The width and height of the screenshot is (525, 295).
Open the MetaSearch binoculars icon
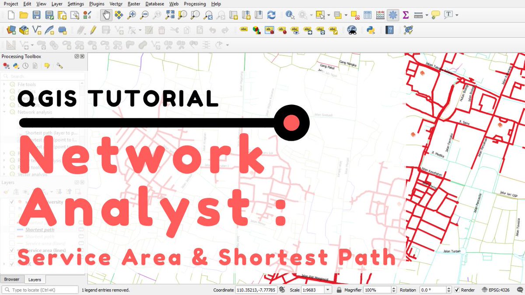[x=352, y=30]
